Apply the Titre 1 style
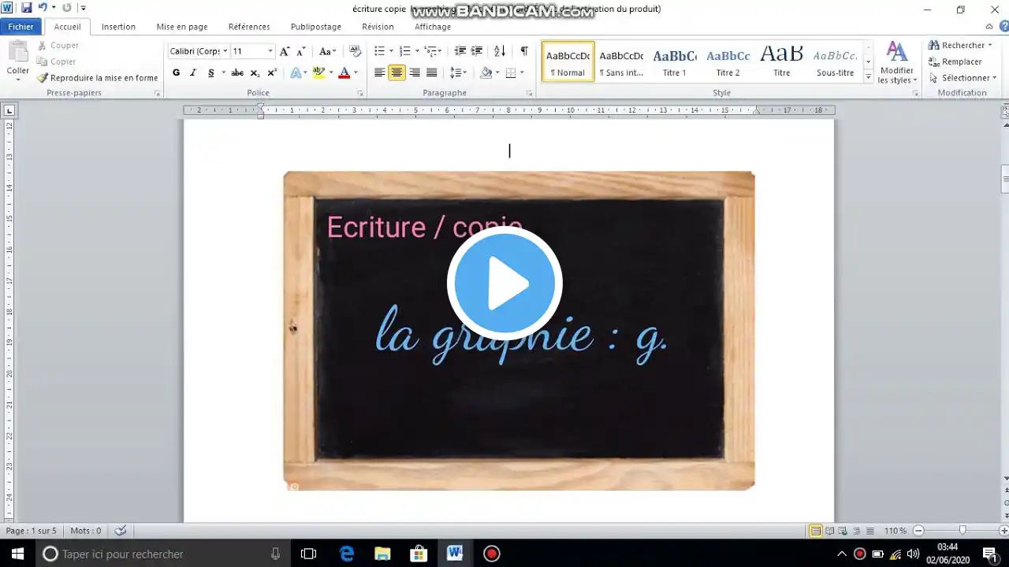Image resolution: width=1009 pixels, height=567 pixels. [675, 61]
